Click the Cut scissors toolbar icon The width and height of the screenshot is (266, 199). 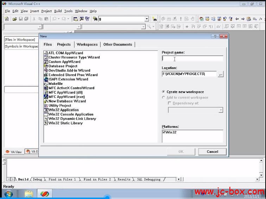34,19
